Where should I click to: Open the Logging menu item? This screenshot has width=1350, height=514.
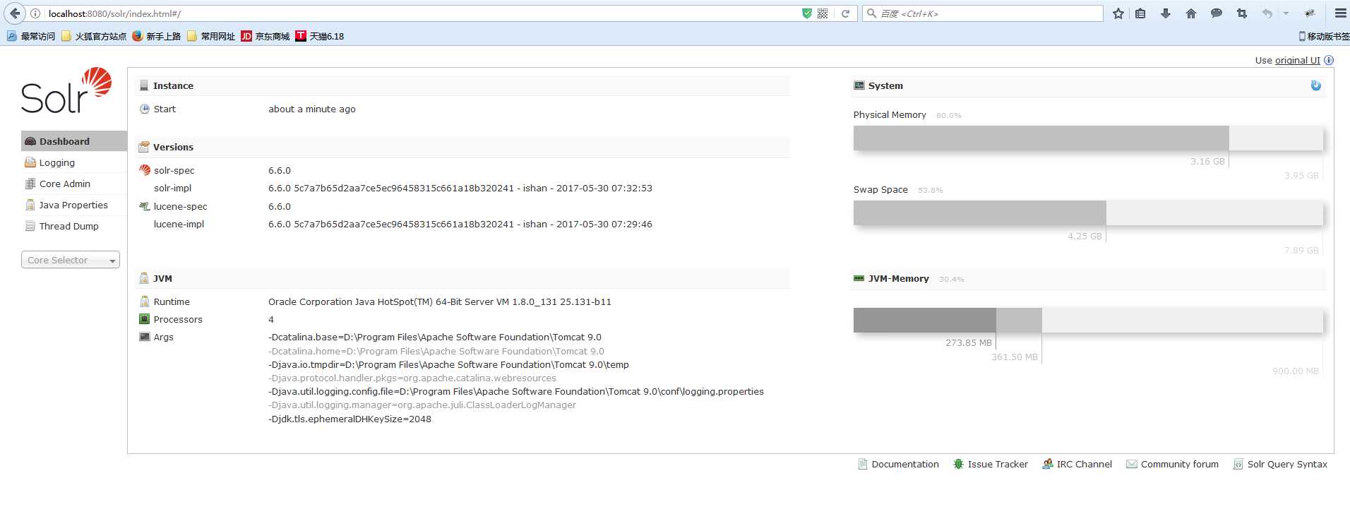pos(74,162)
